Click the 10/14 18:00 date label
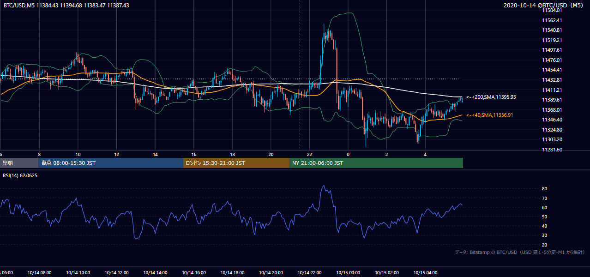The image size is (590, 277). [232, 273]
